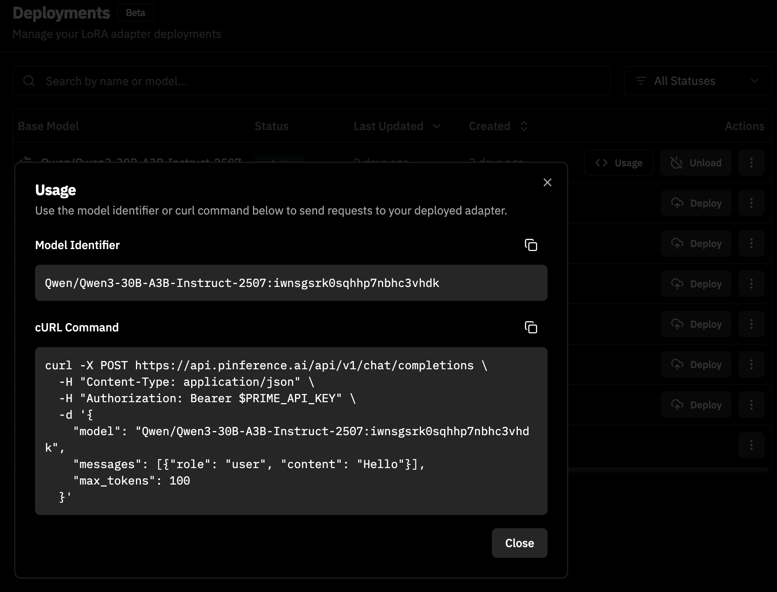The height and width of the screenshot is (592, 777).
Task: Click the code brackets icon on Usage button
Action: [601, 163]
